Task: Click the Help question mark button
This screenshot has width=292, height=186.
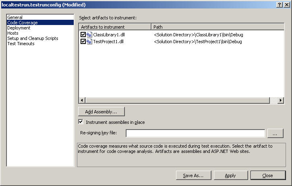Action: [x=280, y=4]
